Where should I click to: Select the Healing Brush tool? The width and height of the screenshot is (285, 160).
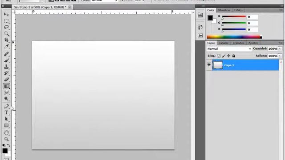[x=6, y=54]
